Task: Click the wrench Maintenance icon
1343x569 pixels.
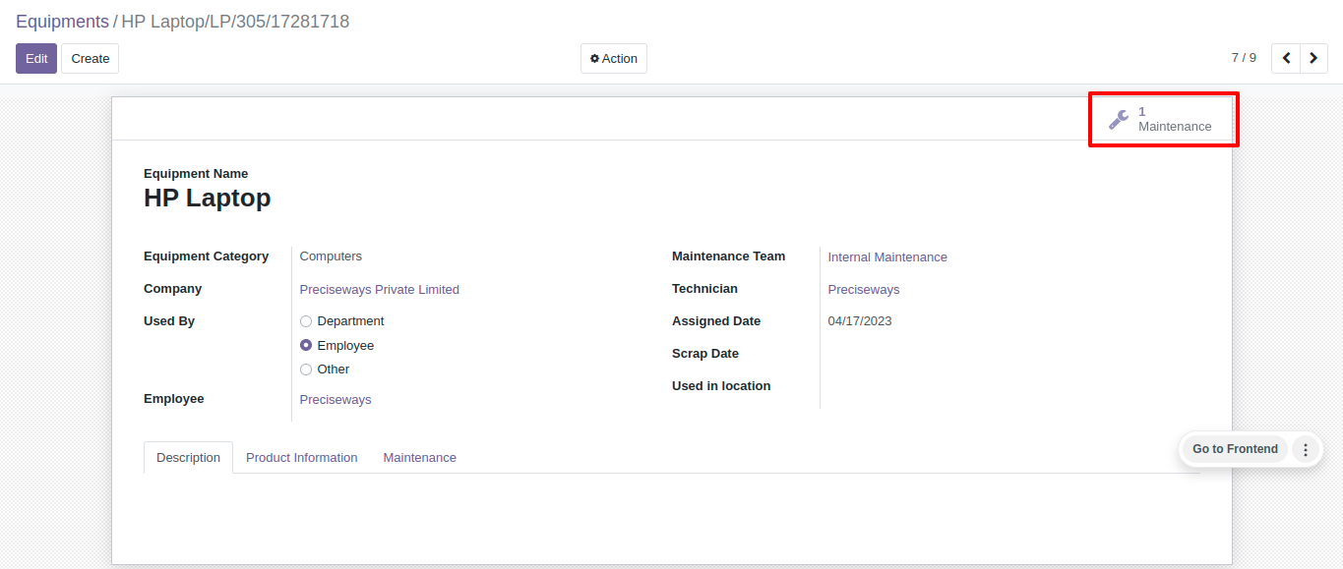Action: [x=1119, y=120]
